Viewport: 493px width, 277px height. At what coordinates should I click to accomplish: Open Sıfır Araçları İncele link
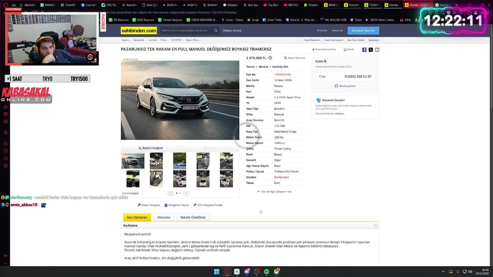[x=208, y=205]
